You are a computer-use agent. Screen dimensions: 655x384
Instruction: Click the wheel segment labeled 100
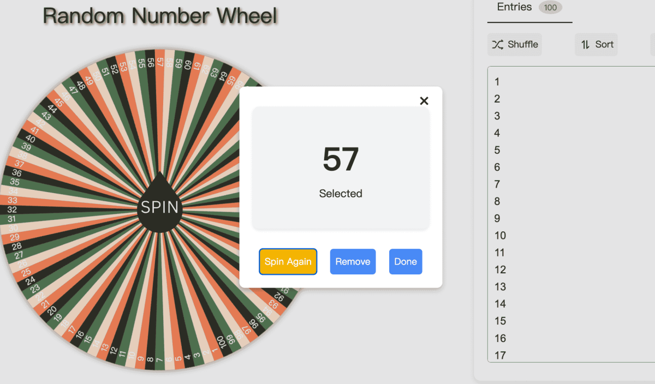click(221, 341)
